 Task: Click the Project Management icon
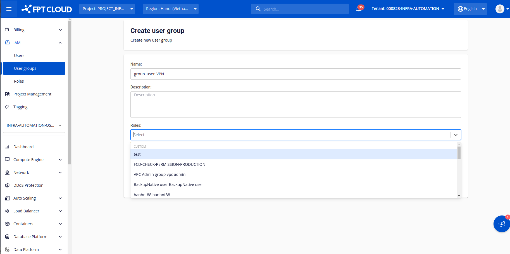pyautogui.click(x=7, y=94)
